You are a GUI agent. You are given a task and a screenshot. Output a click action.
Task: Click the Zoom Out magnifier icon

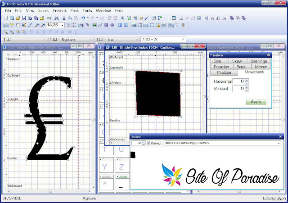(43, 25)
